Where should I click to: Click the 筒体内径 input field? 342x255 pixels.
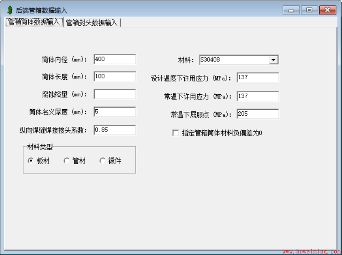click(x=115, y=59)
